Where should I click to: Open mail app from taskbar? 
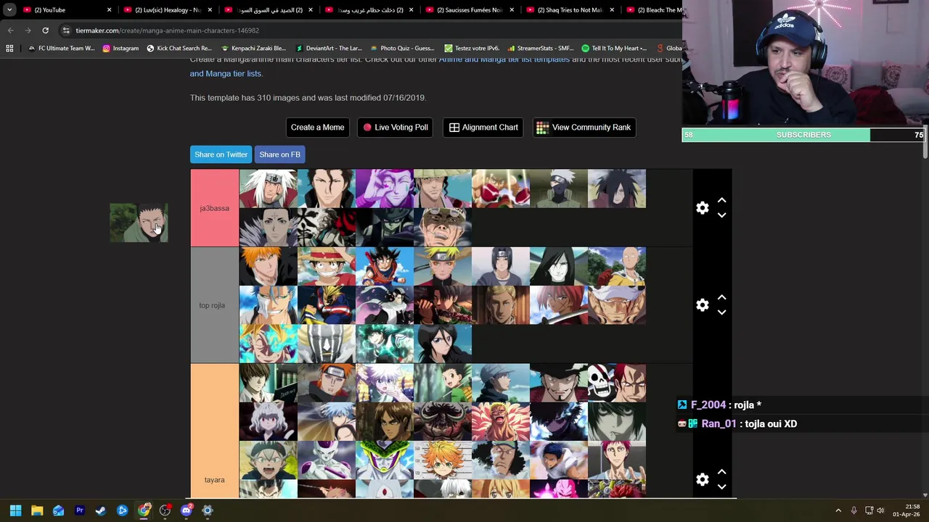(x=58, y=510)
